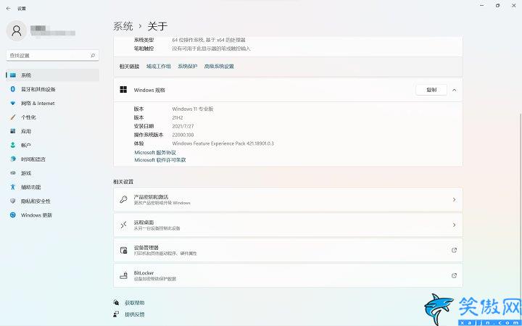Viewport: 522px width, 326px height.
Task: Click the 设备管理器 icon
Action: click(123, 250)
